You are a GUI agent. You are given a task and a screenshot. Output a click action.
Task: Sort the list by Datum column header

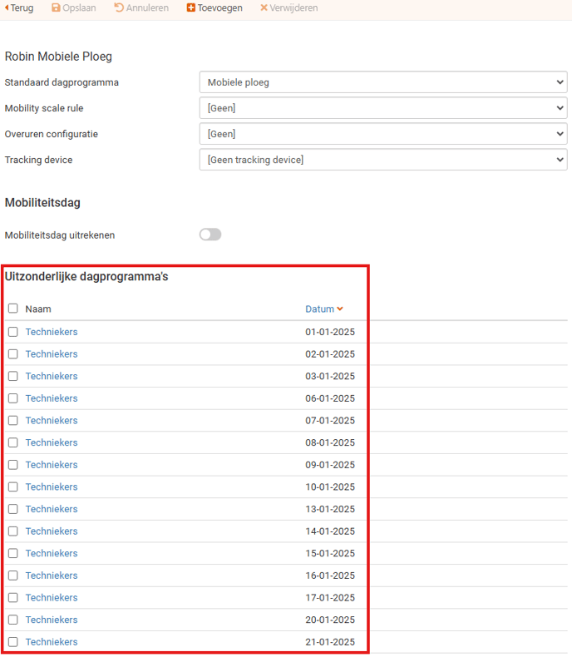pyautogui.click(x=319, y=309)
